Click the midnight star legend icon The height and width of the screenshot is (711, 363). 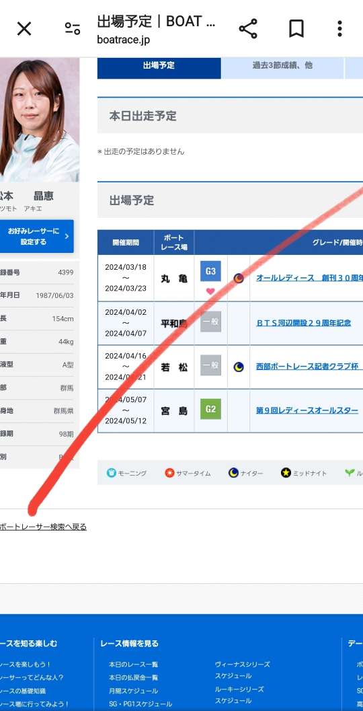tap(286, 473)
